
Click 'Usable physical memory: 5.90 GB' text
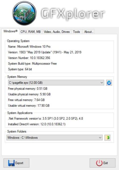point(29,94)
